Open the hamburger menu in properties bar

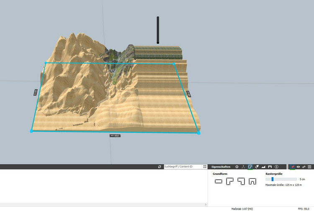(x=309, y=167)
